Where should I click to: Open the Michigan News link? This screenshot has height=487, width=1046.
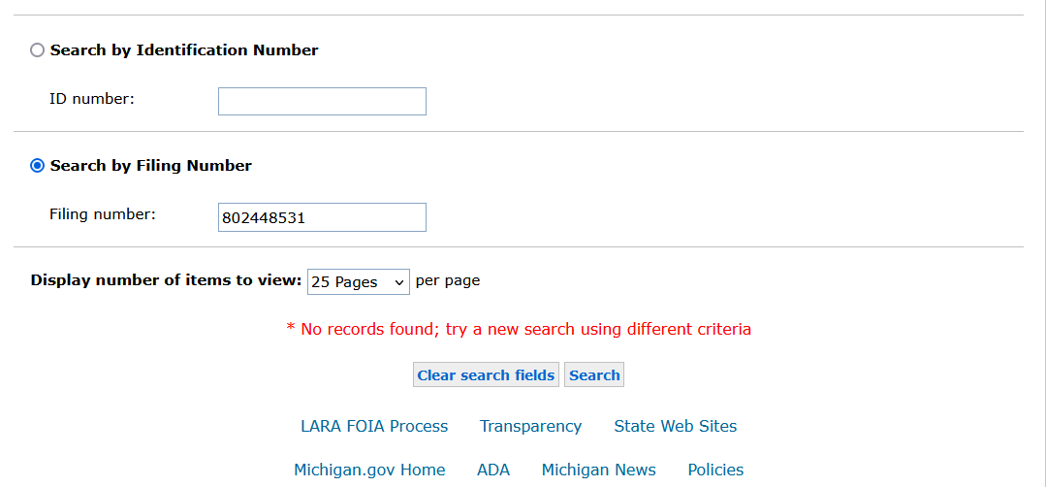(x=598, y=470)
